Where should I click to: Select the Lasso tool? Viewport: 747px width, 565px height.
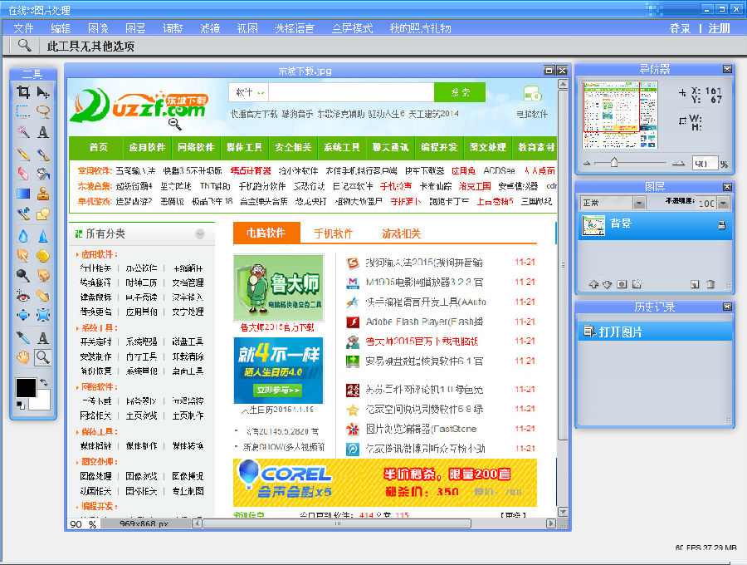43,111
